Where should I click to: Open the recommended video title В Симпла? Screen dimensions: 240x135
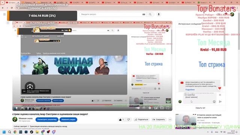click(x=209, y=116)
